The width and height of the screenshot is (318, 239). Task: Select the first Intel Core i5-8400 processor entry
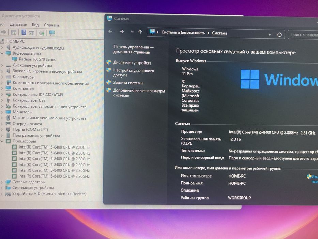(54, 147)
